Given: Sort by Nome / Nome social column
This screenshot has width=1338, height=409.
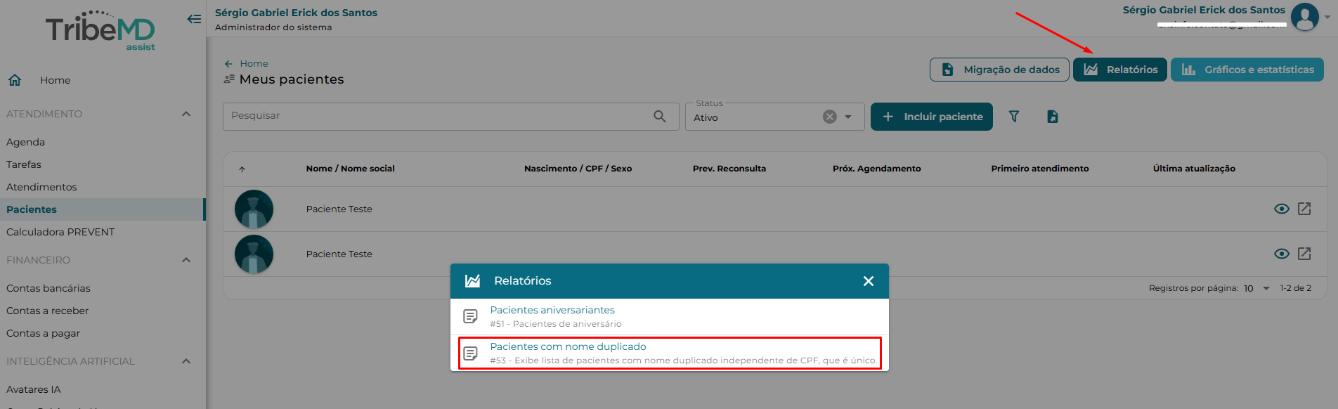Looking at the screenshot, I should (350, 169).
